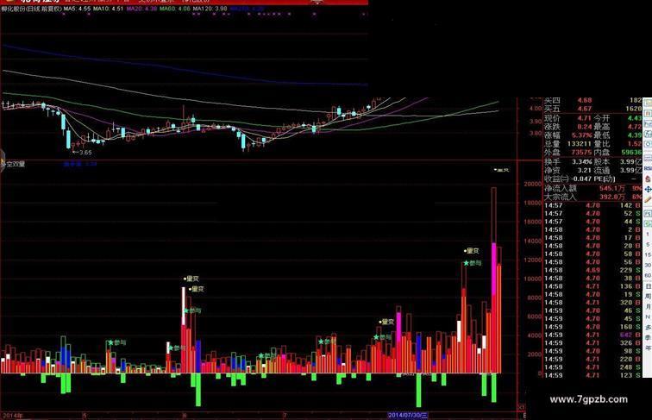Click the 4.00 price axis label

pyautogui.click(x=536, y=109)
